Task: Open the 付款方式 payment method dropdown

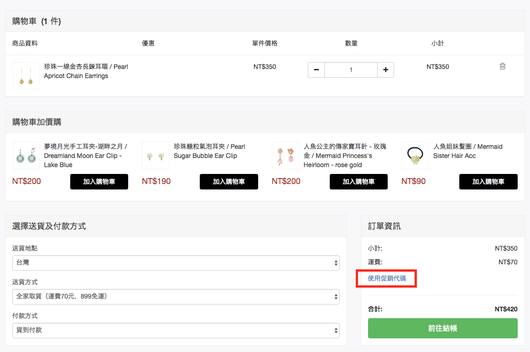Action: click(176, 330)
